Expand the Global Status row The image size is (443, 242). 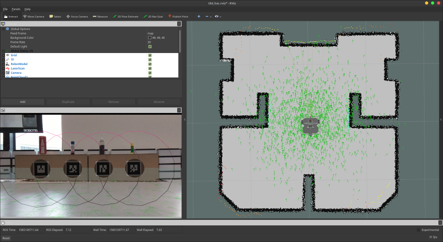click(x=3, y=51)
